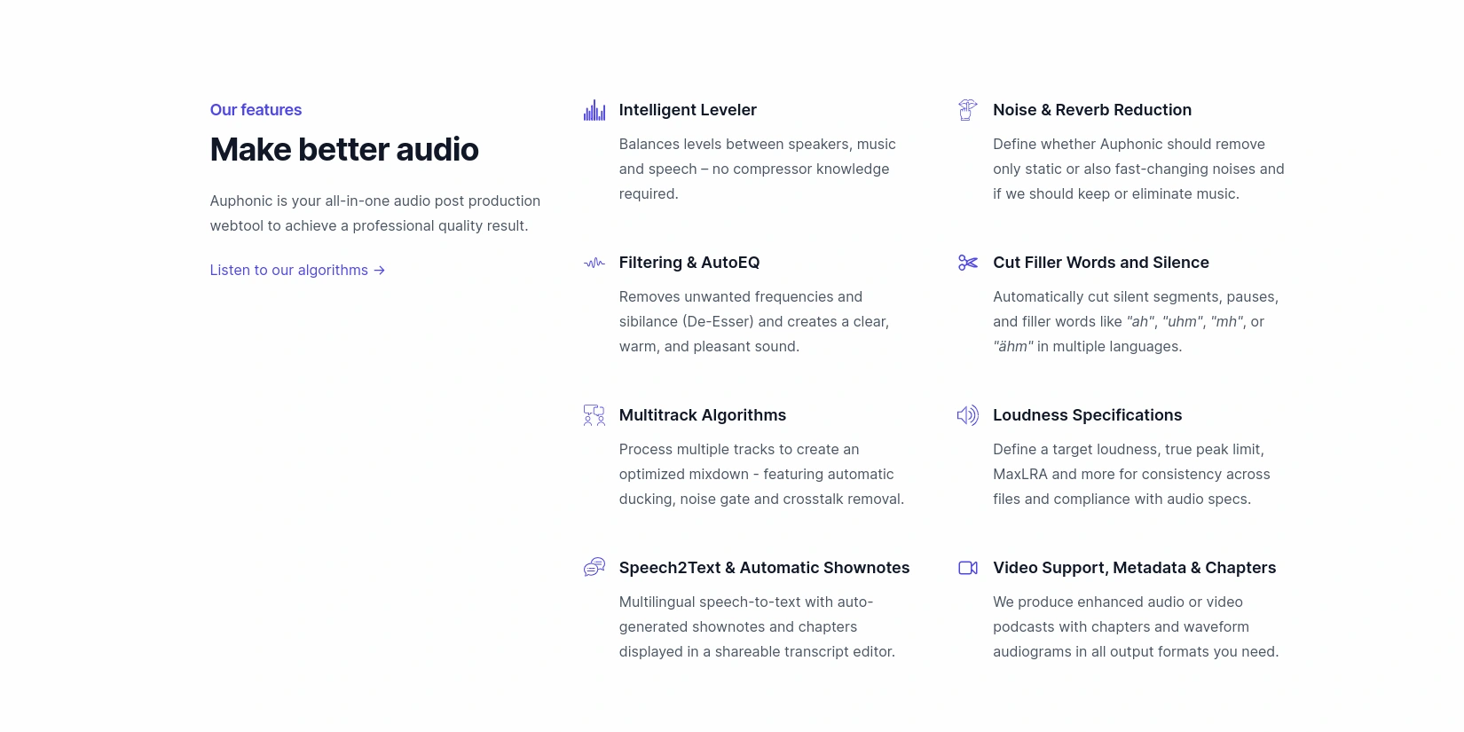Click the Cut Filler Words and Silence heading
Screen dimensions: 1464x732
pos(1100,263)
